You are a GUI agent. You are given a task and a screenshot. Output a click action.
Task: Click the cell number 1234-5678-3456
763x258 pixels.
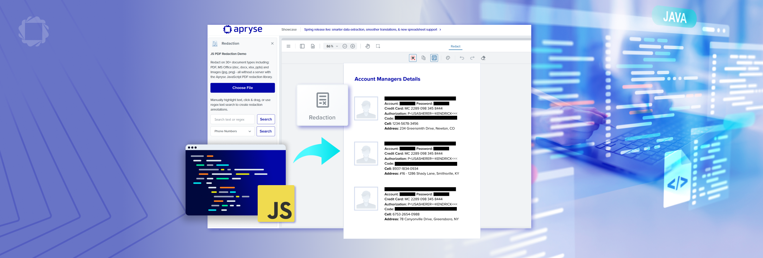click(x=405, y=124)
